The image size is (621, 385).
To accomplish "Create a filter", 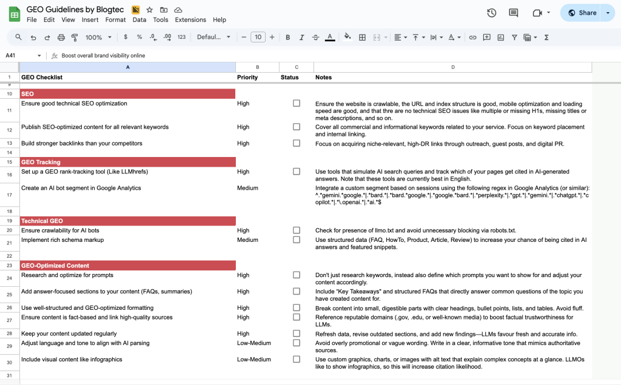I will pyautogui.click(x=514, y=37).
